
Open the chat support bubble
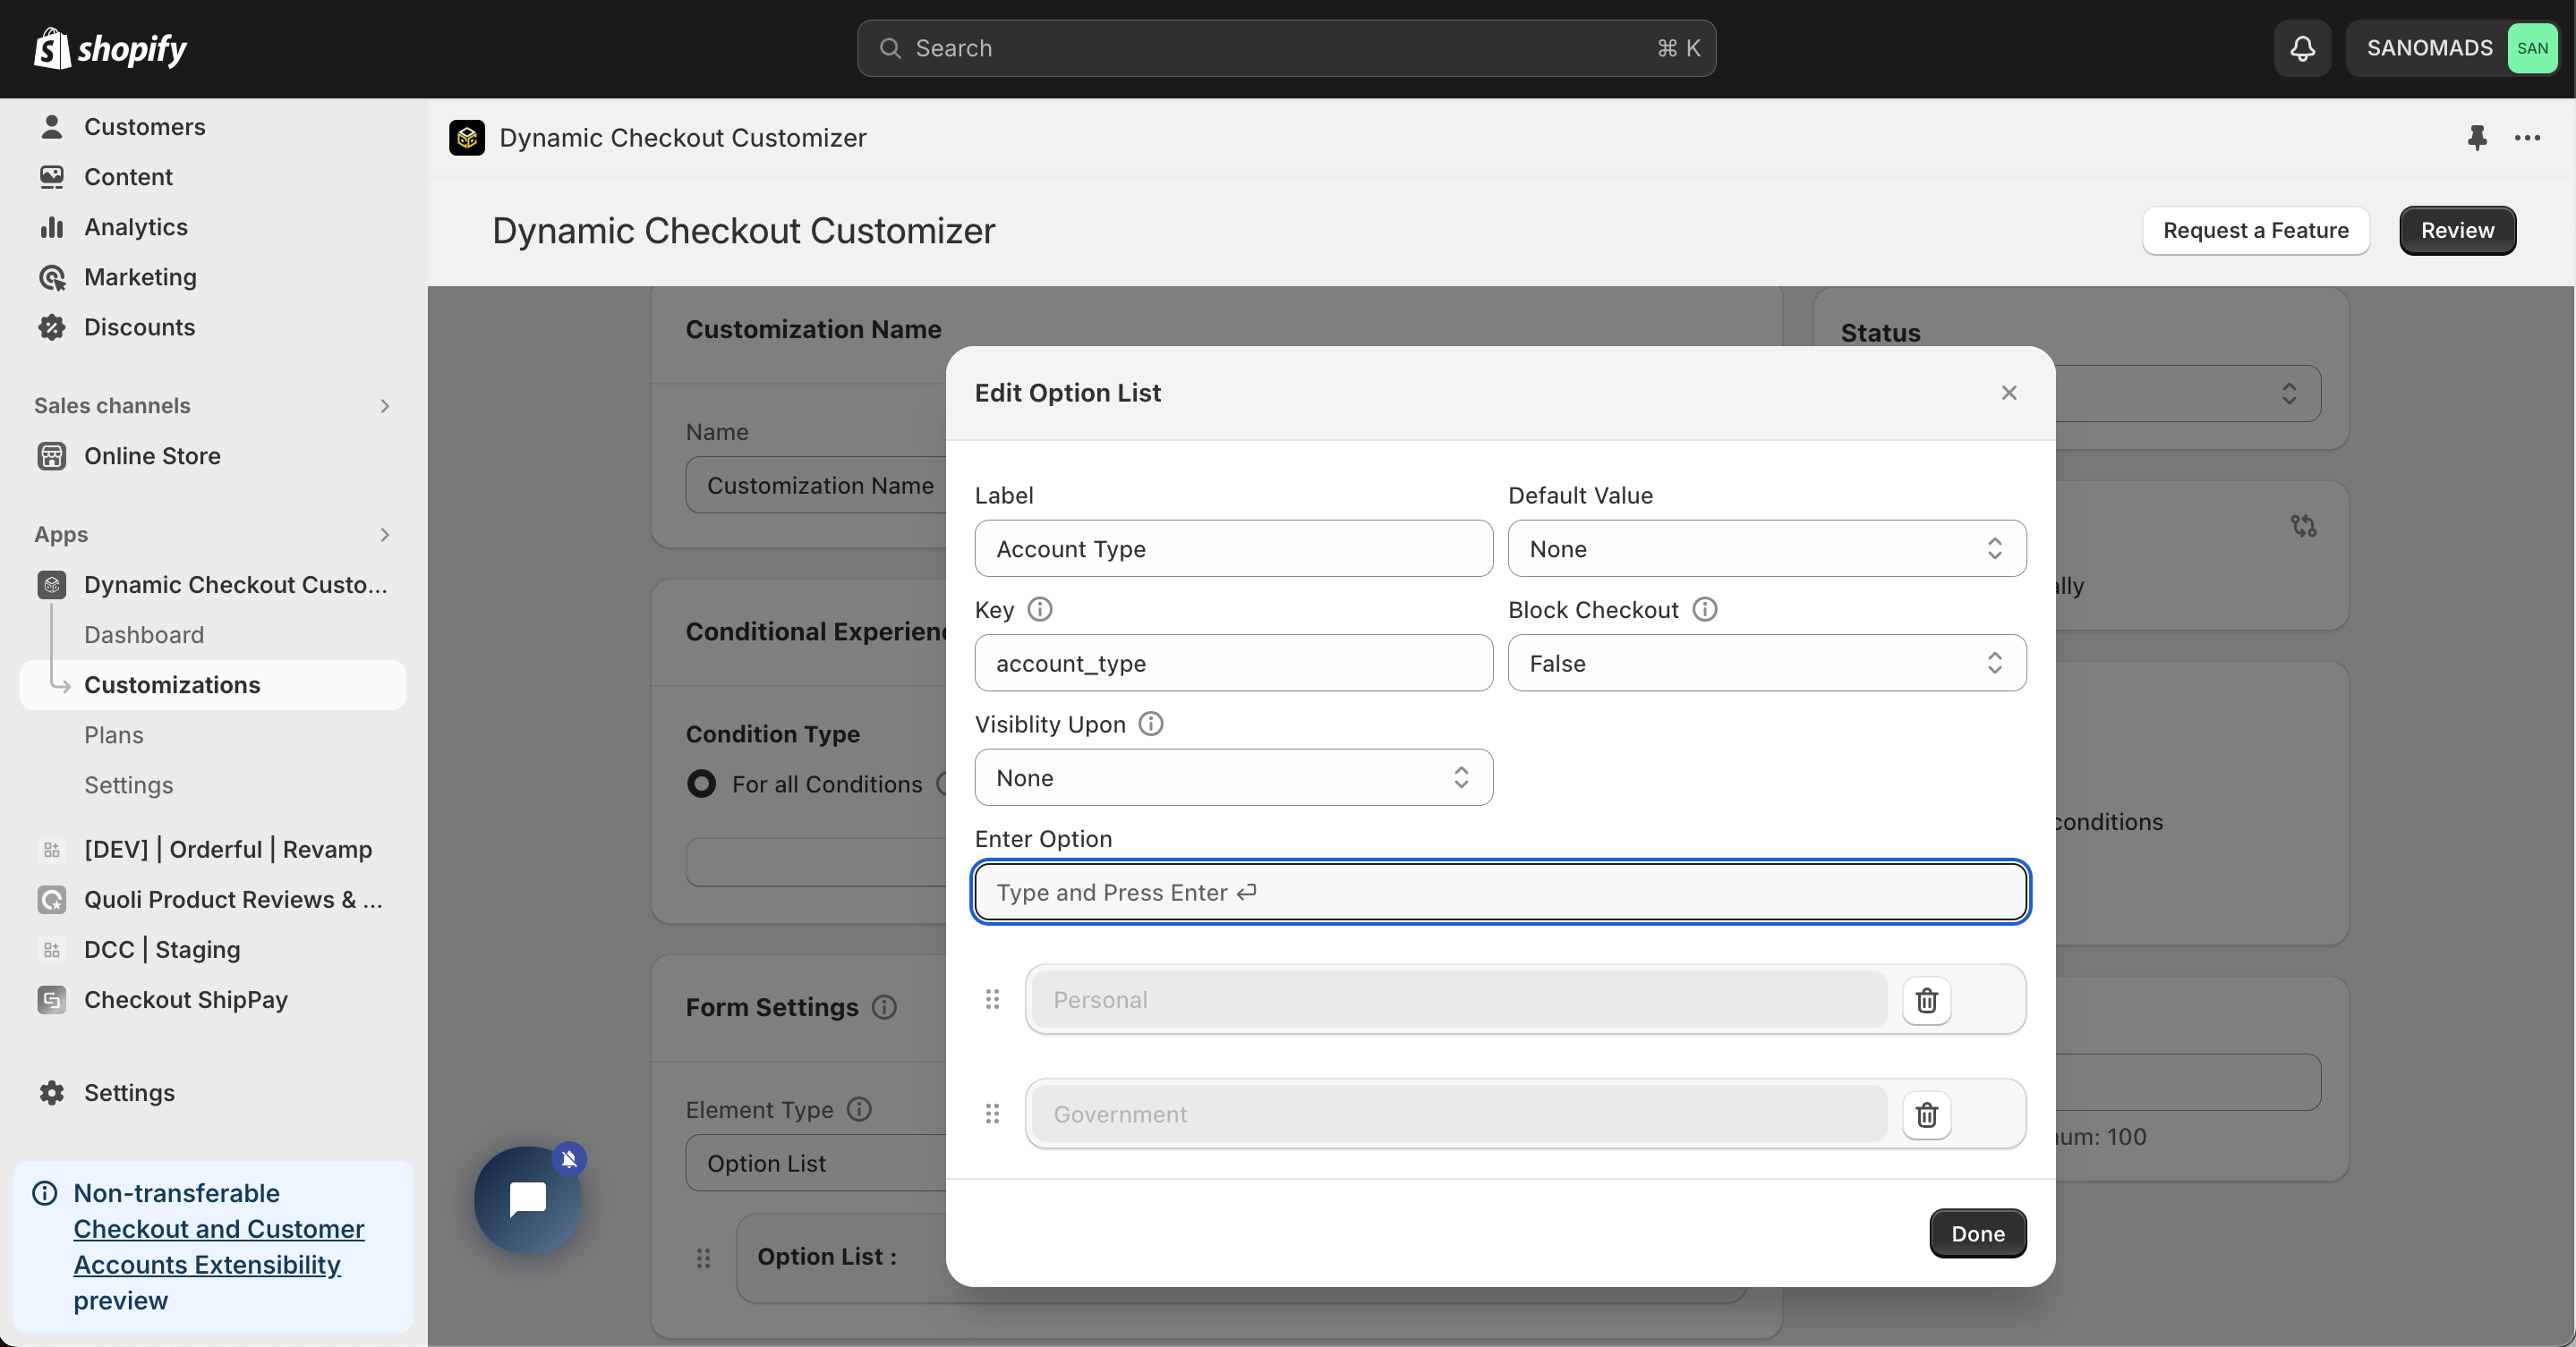[x=528, y=1199]
